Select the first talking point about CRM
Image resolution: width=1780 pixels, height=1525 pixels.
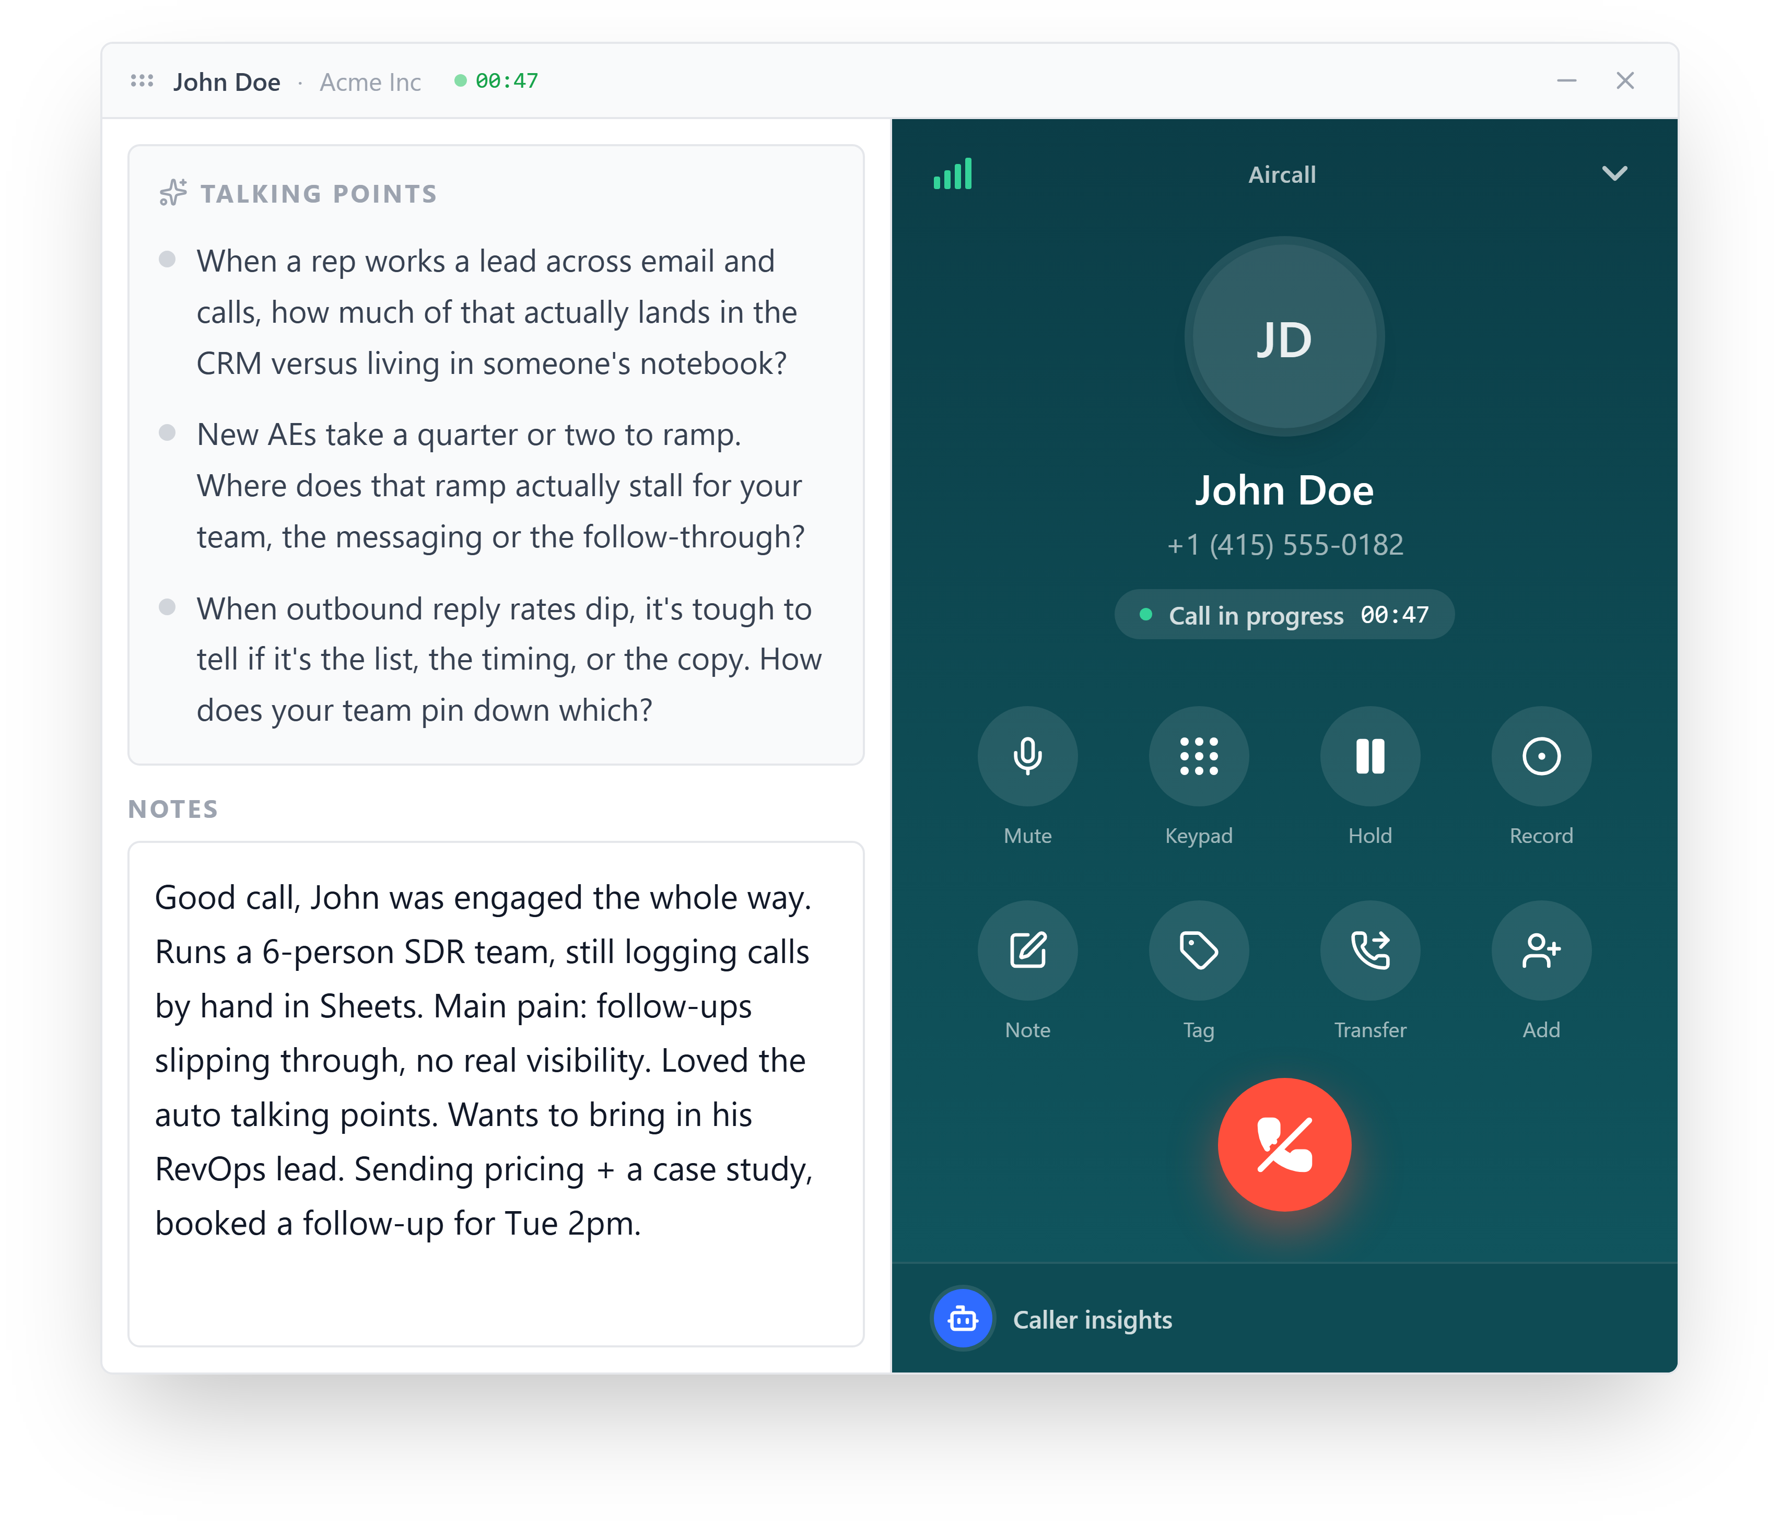click(497, 312)
